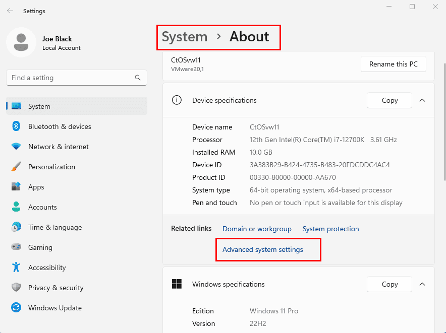Screen dimensions: 446x333
Task: Click the Apps icon in sidebar
Action: point(16,186)
